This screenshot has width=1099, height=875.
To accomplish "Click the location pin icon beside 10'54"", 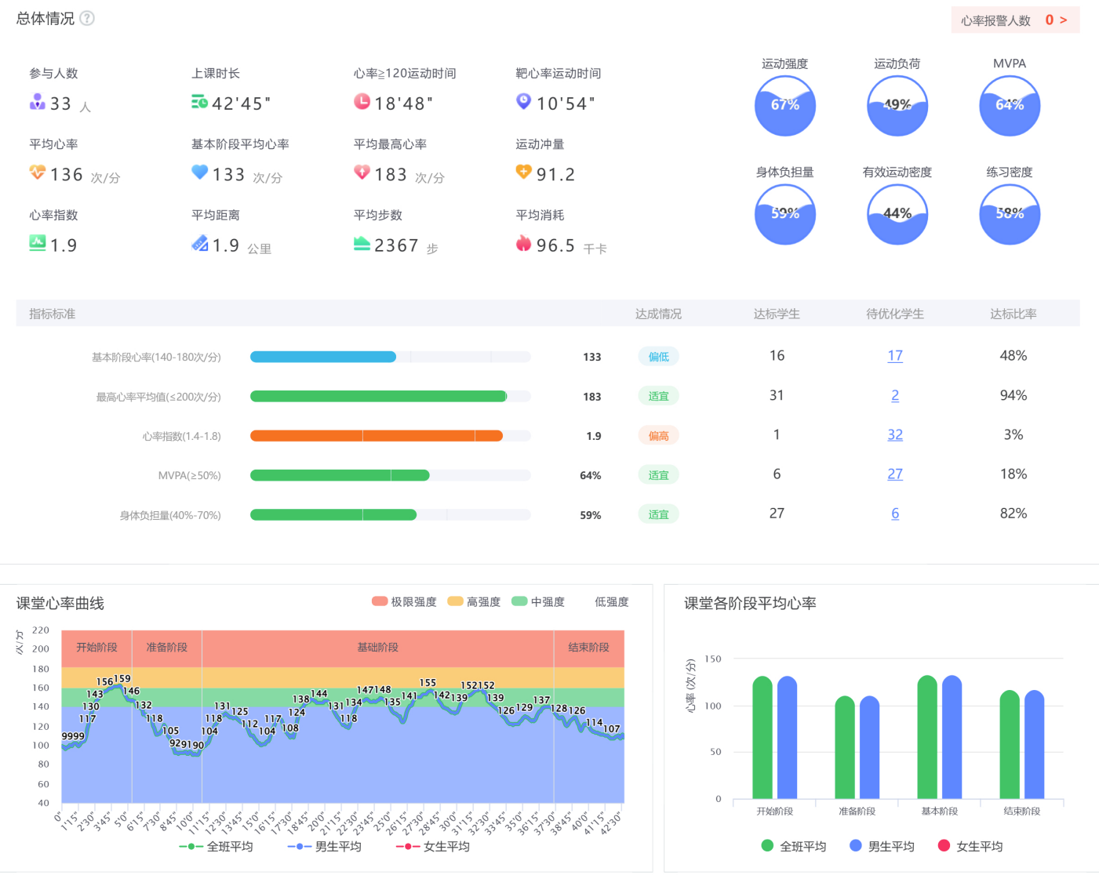I will click(x=523, y=101).
